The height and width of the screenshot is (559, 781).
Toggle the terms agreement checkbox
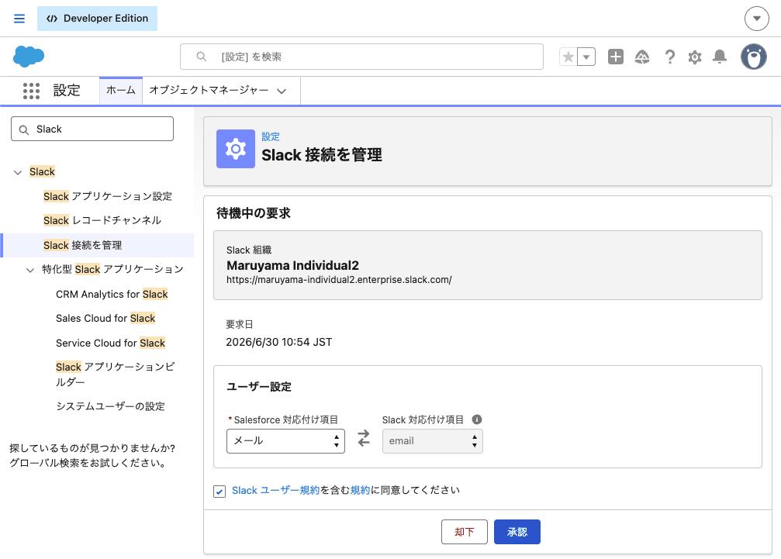coord(219,492)
